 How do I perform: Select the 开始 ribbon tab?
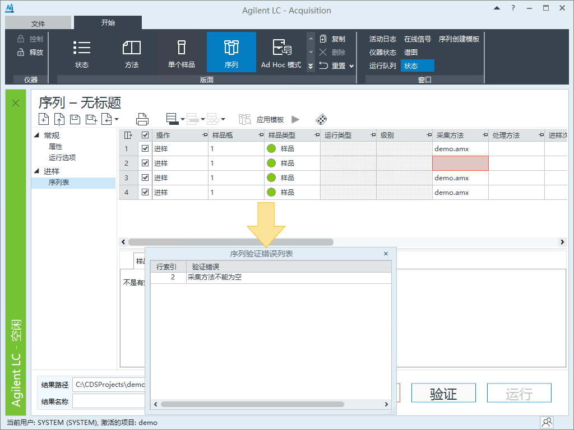tap(108, 22)
